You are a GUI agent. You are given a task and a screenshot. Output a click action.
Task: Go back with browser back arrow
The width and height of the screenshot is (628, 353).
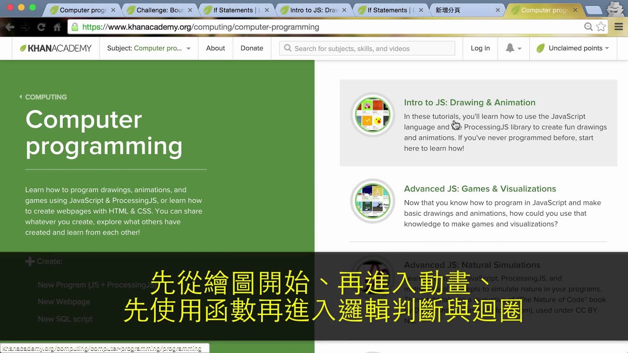(x=9, y=27)
